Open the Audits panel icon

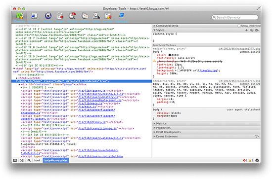(96, 17)
